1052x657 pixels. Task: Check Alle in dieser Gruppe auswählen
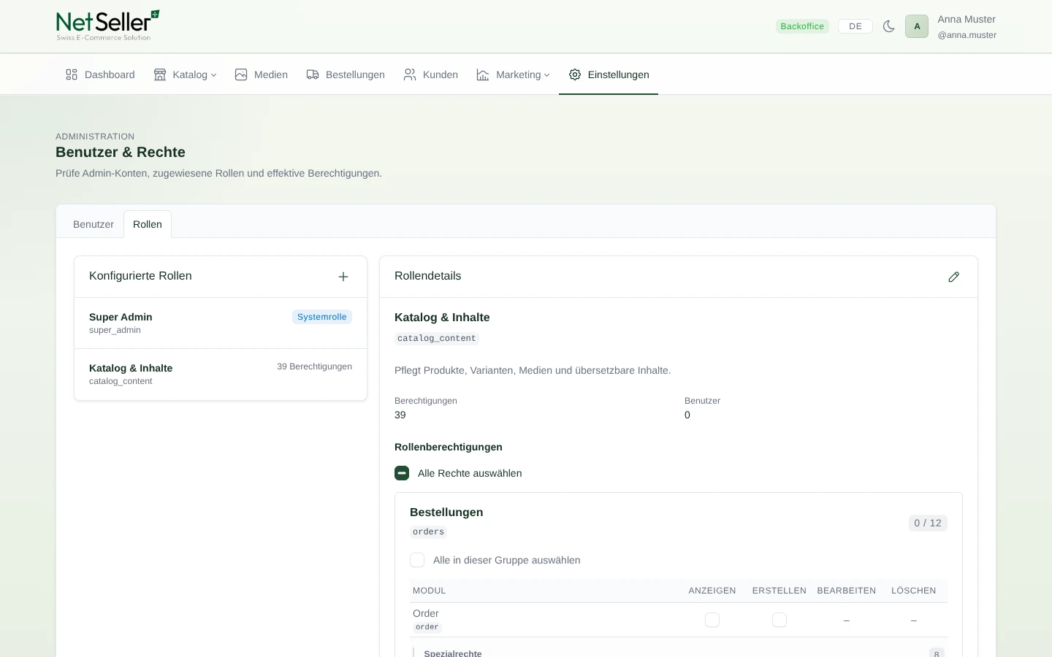(417, 560)
